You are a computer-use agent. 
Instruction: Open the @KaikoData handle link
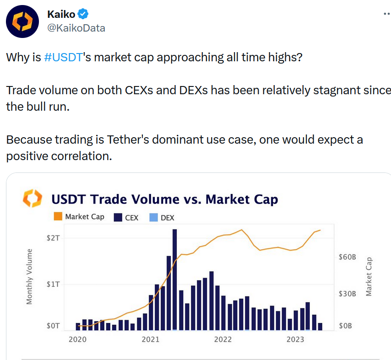[76, 28]
